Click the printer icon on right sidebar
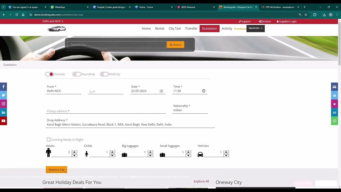The width and height of the screenshot is (341, 192). (x=334, y=95)
